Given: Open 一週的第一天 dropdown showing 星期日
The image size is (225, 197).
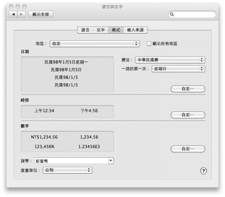Looking at the screenshot, I should pos(178,69).
